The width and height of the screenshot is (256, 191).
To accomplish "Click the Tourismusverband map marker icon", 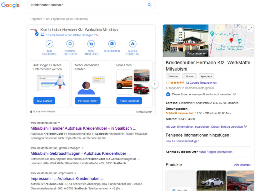I will pos(239,41).
